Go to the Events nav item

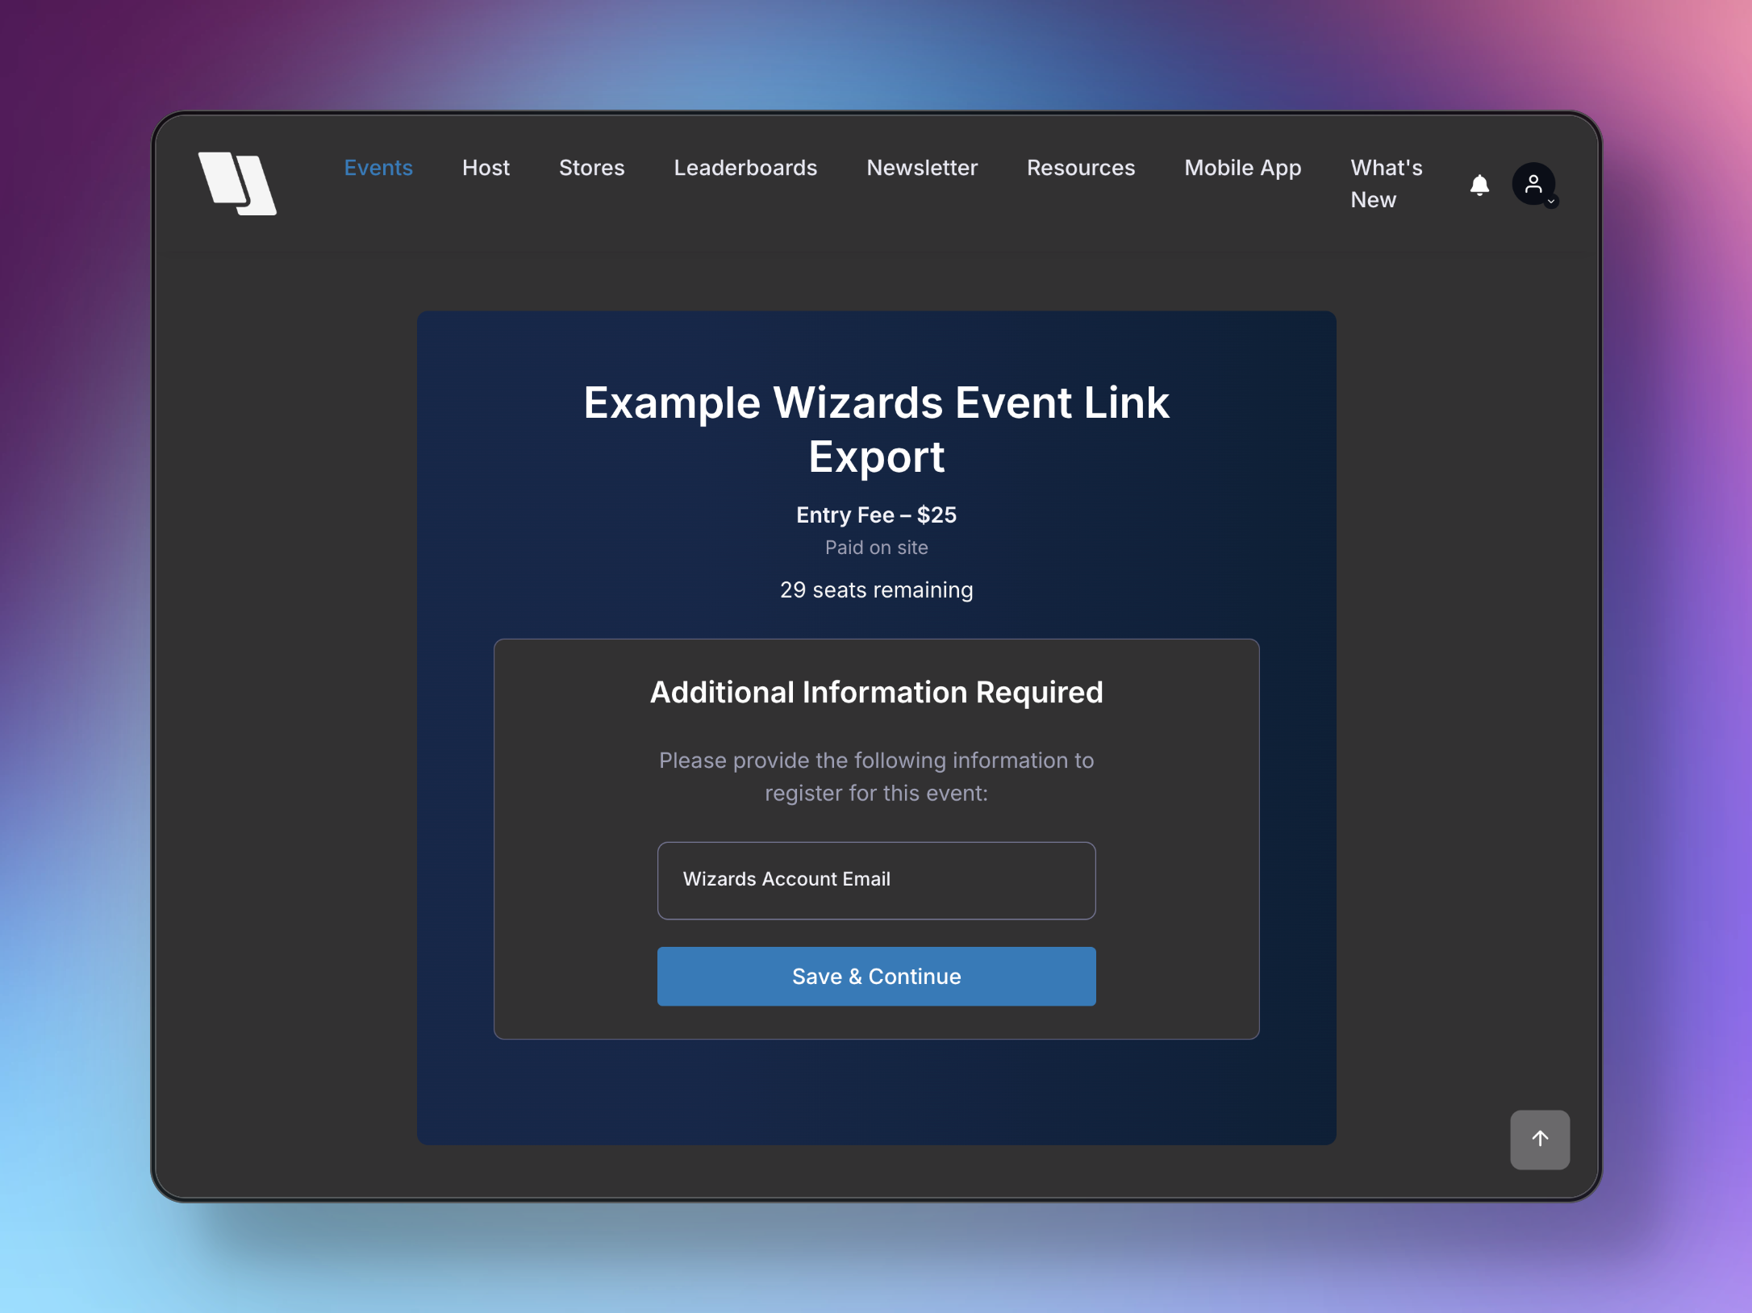[378, 168]
